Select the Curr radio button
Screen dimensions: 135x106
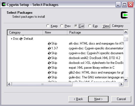[76, 26]
